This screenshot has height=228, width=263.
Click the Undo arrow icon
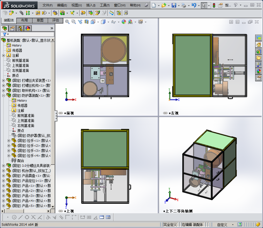[194, 5]
